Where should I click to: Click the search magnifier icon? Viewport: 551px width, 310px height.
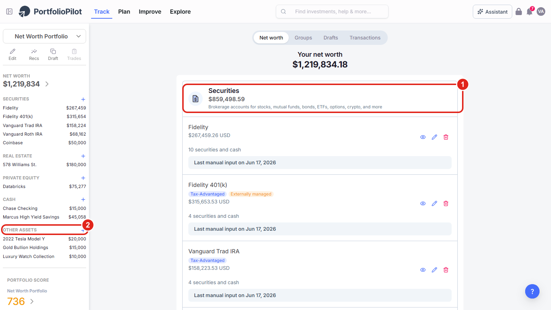point(283,11)
